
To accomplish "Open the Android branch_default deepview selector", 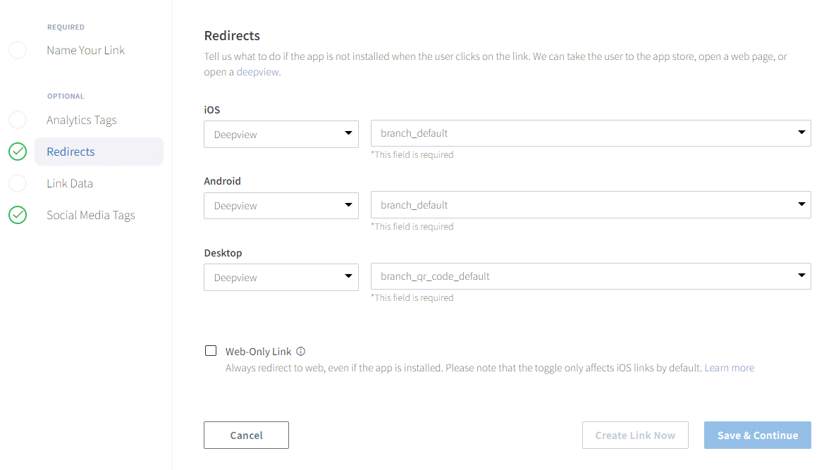I will click(591, 204).
